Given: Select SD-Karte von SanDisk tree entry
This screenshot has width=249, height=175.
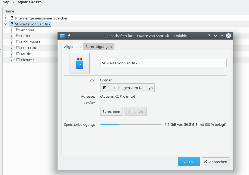Looking at the screenshot, I should pos(33,24).
